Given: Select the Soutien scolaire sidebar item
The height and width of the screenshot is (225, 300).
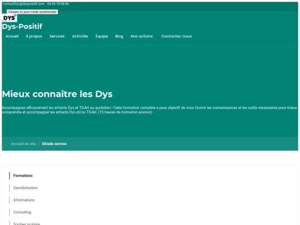Looking at the screenshot, I should 27,223.
